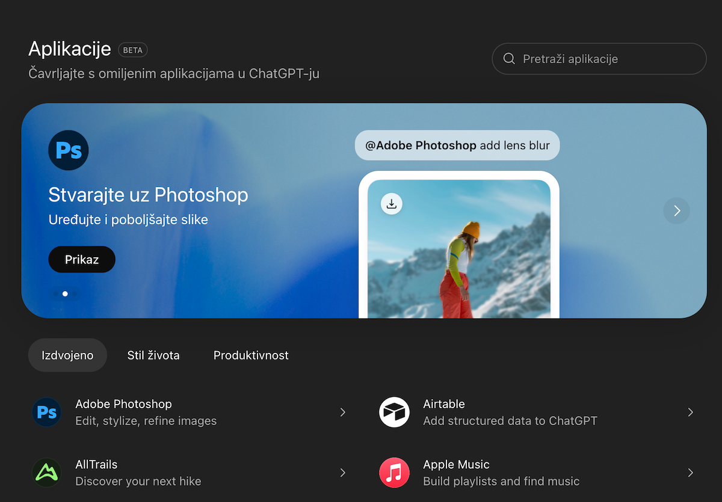Click the magnifier icon in the search box
This screenshot has width=722, height=502.
tap(509, 59)
